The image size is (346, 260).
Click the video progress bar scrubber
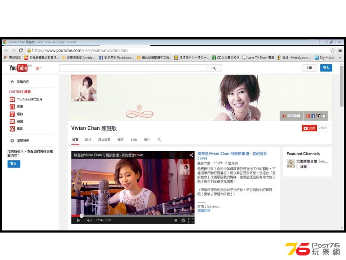81,216
